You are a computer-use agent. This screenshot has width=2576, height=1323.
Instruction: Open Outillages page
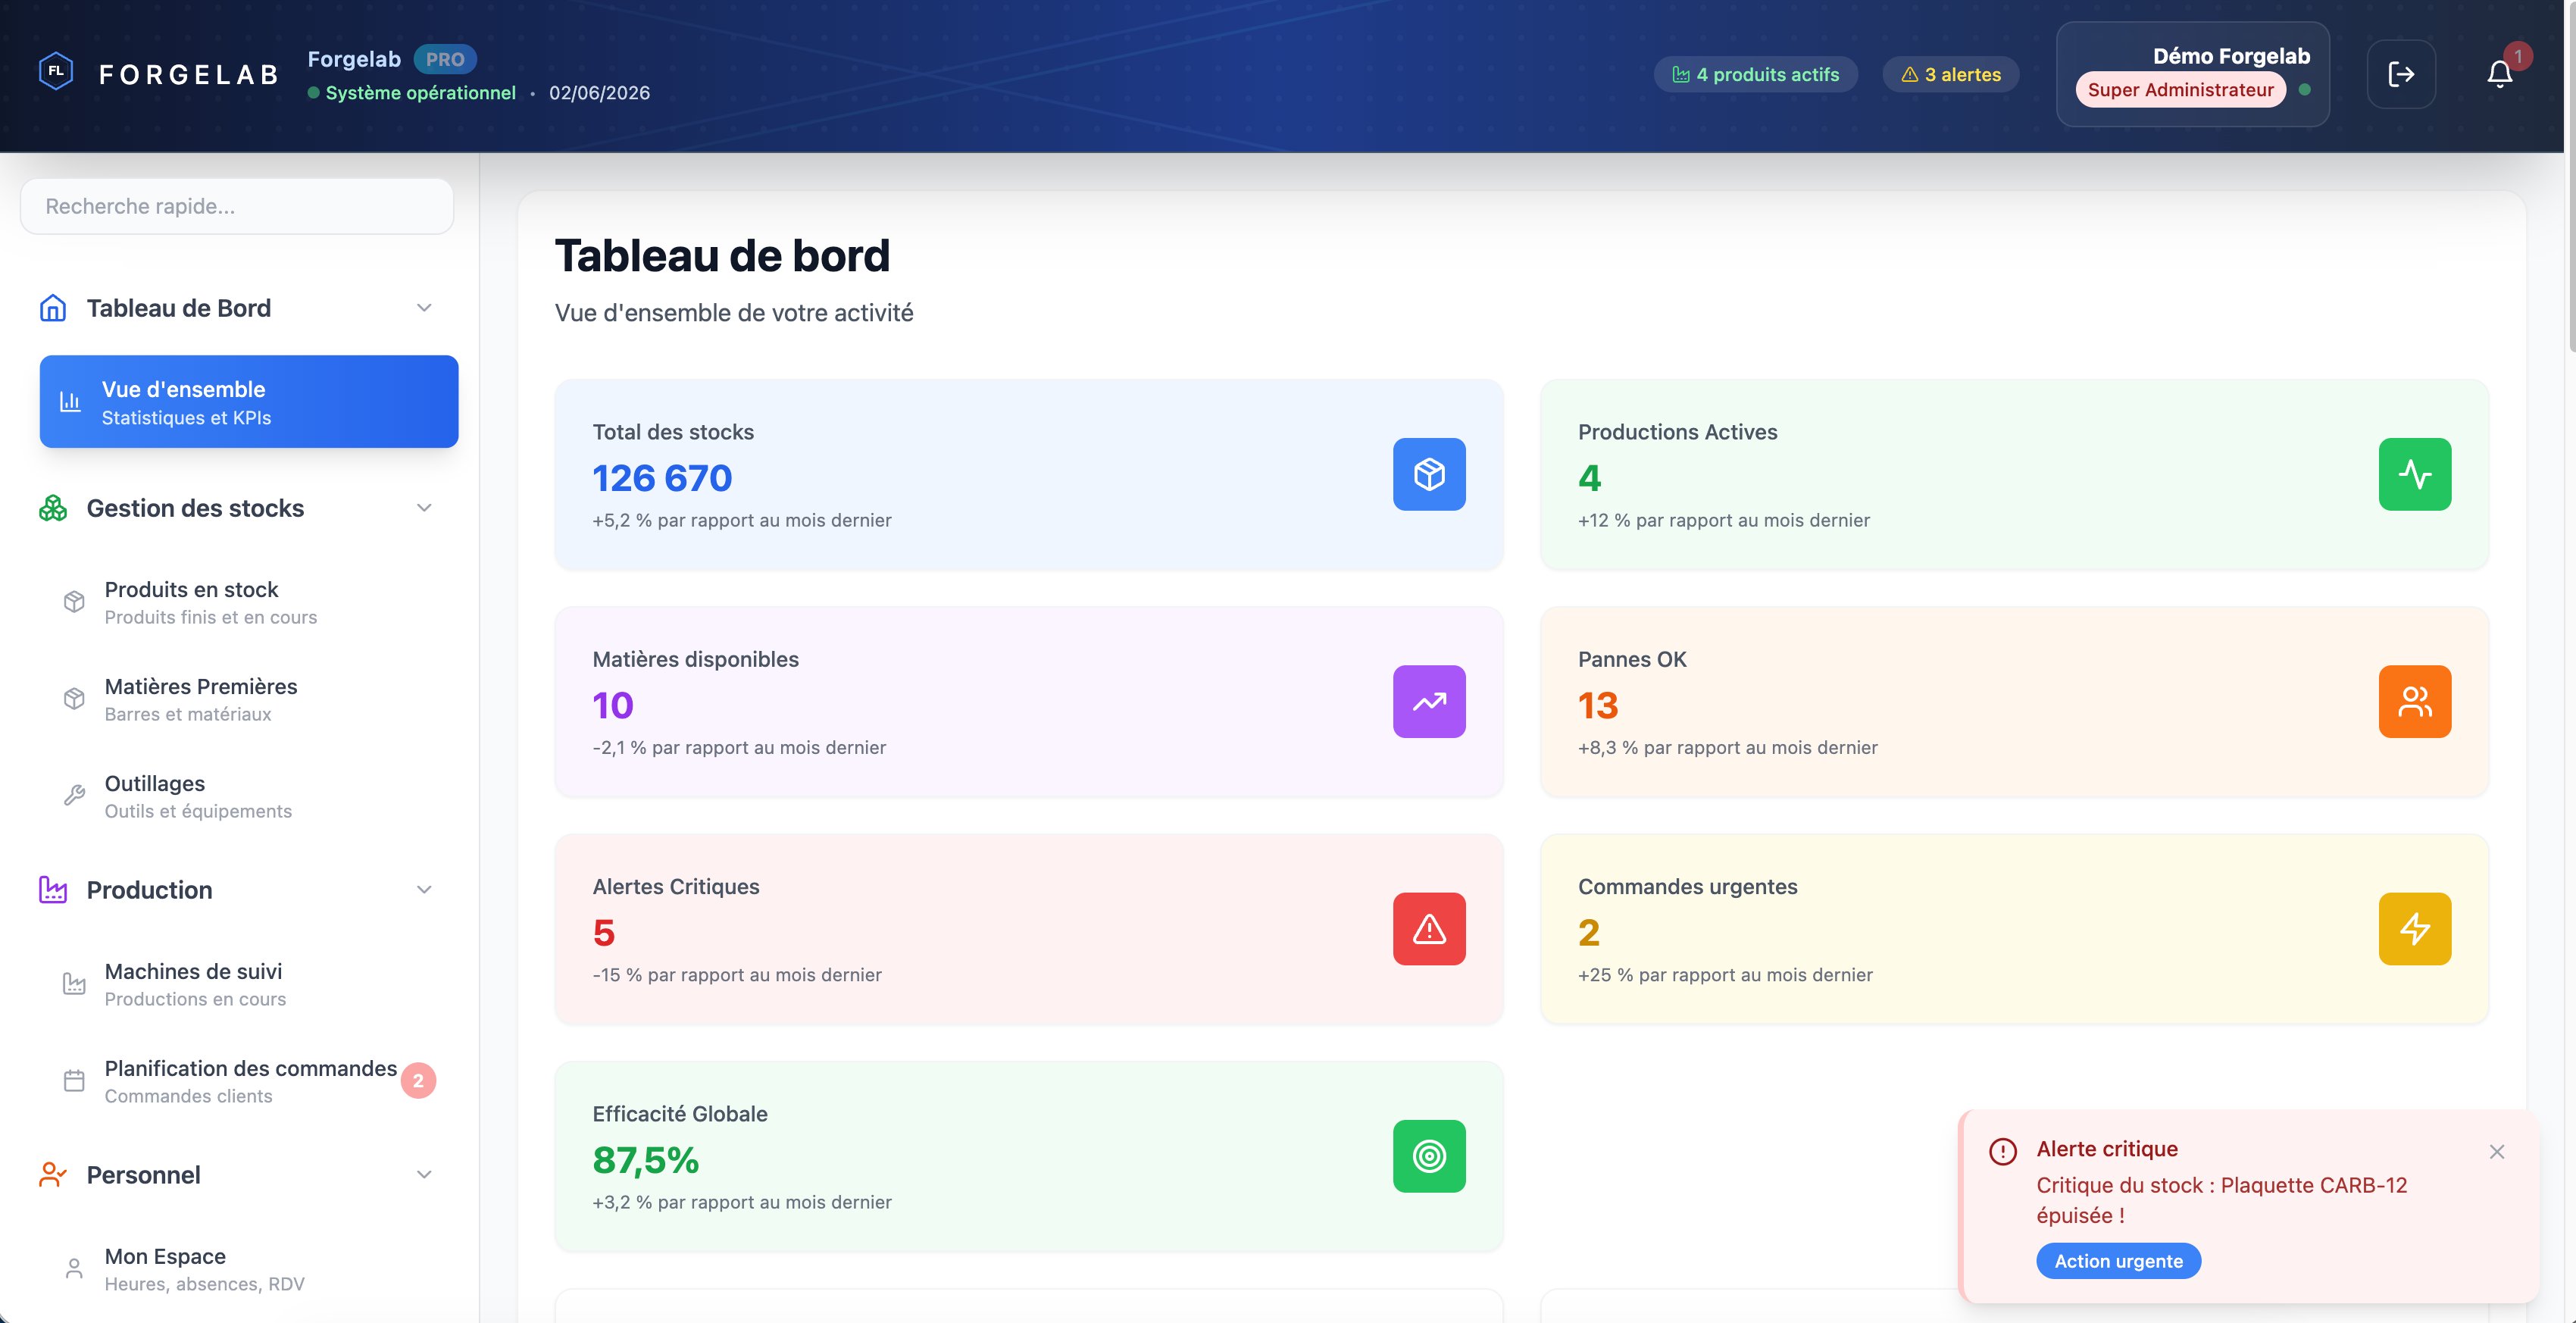249,796
